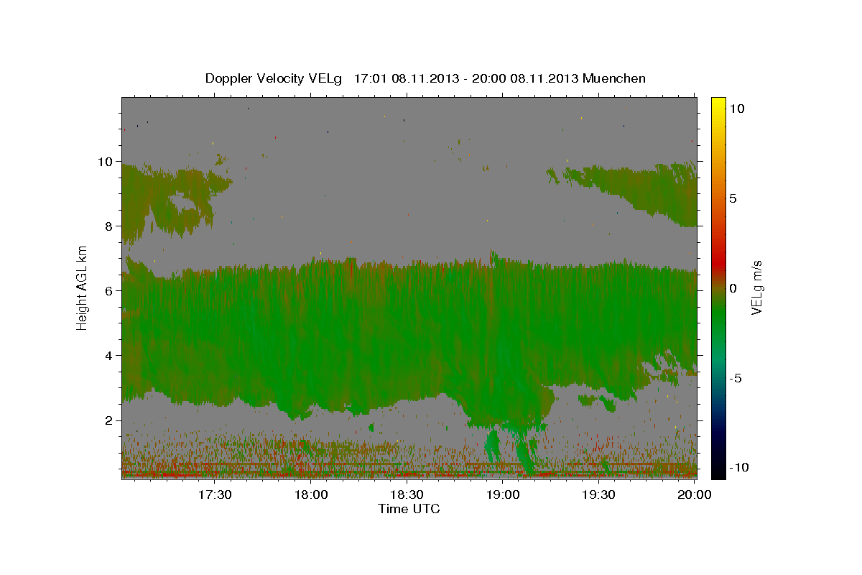This screenshot has width=862, height=575.
Task: Click the precipitation streak near 19:00
Action: [493, 446]
